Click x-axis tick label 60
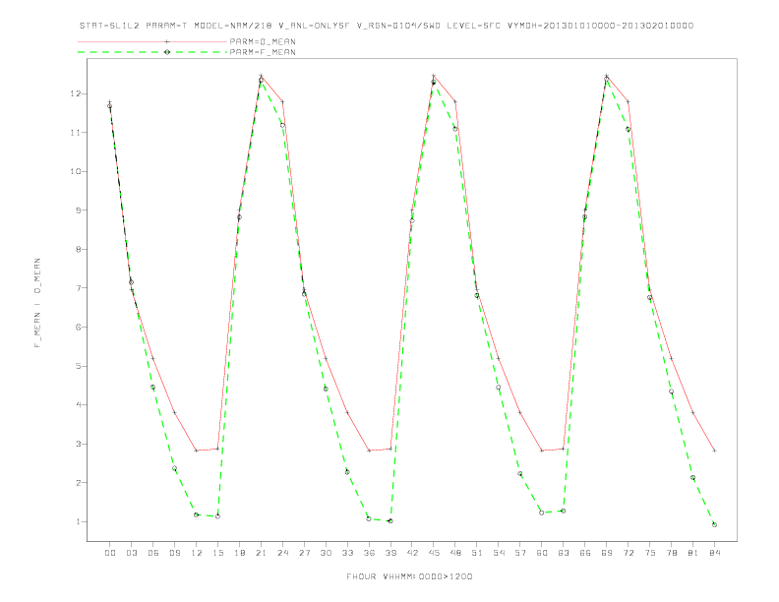This screenshot has width=779, height=602. click(542, 553)
